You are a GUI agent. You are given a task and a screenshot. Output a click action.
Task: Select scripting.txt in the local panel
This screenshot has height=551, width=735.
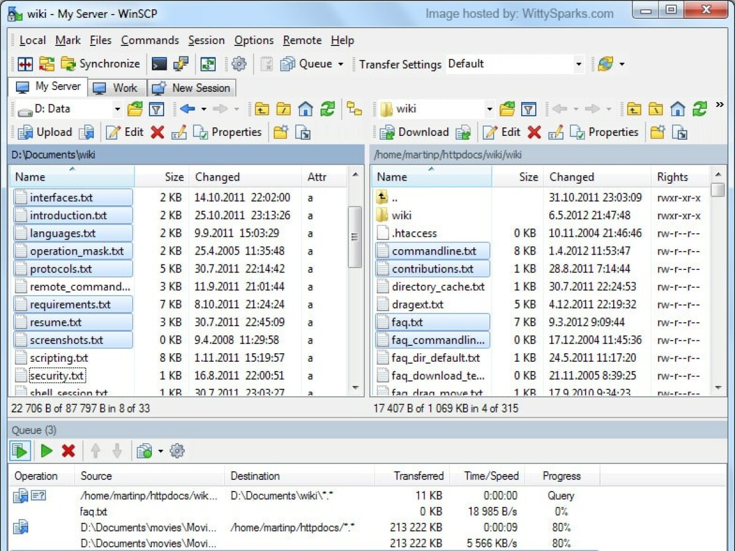coord(59,358)
